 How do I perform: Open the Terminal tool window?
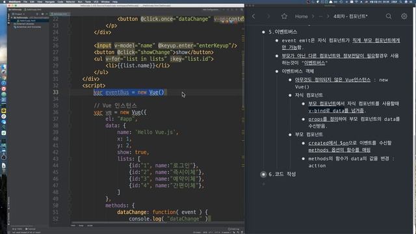[31, 229]
